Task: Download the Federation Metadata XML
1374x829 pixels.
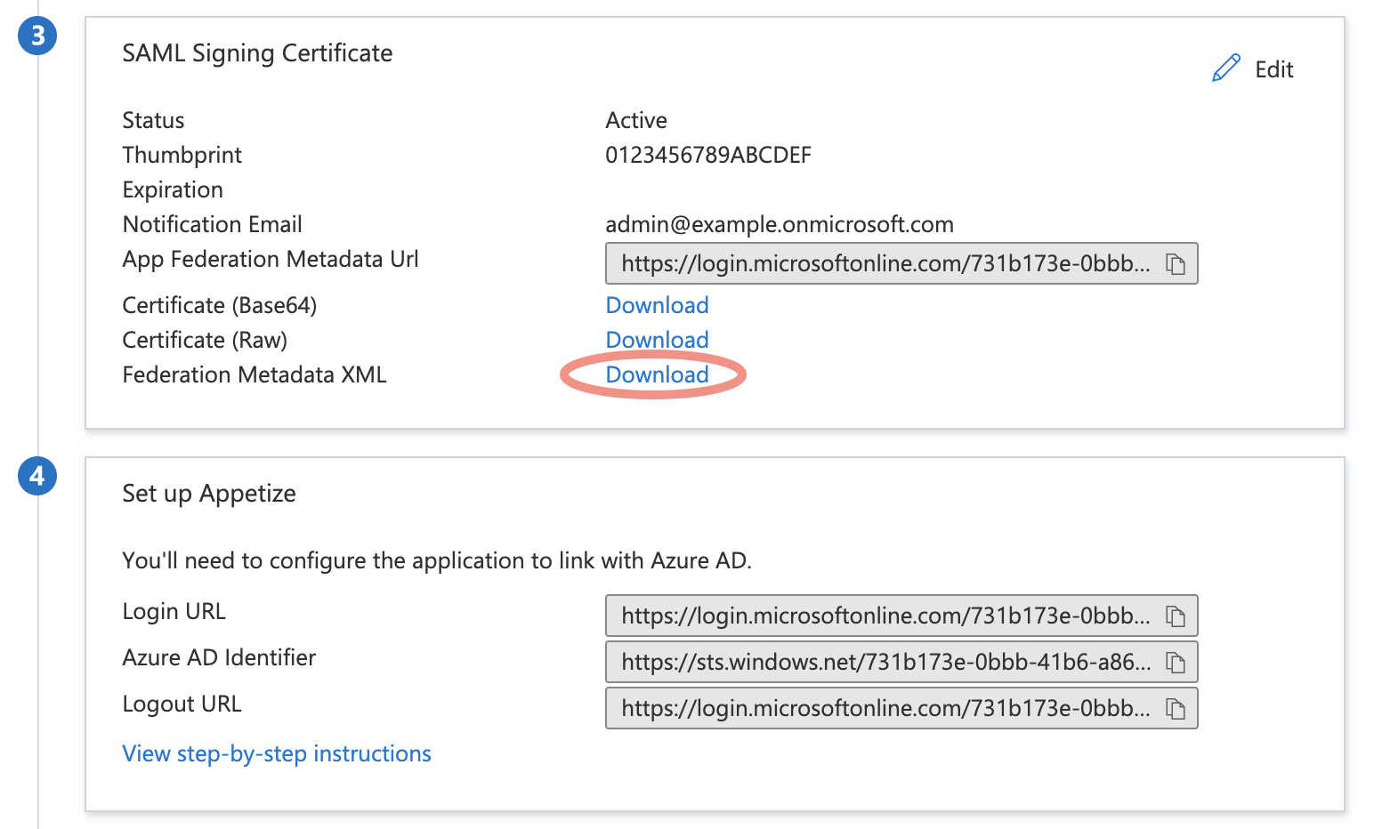Action: (657, 374)
